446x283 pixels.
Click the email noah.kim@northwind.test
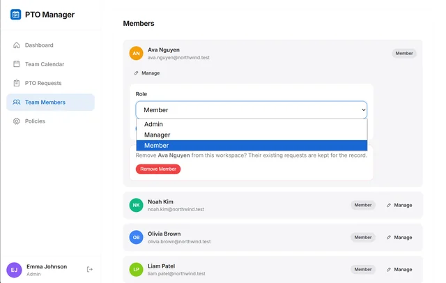(176, 209)
